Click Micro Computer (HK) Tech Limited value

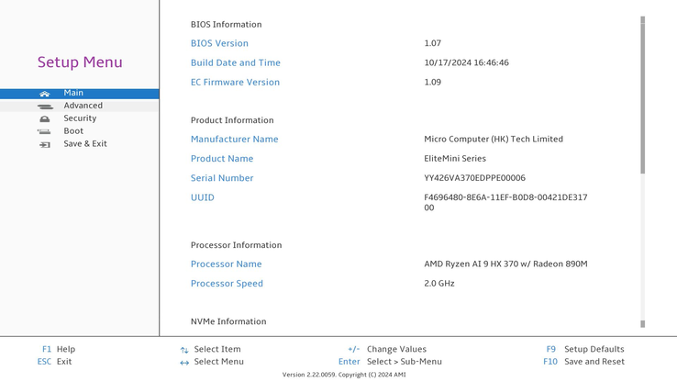494,140
